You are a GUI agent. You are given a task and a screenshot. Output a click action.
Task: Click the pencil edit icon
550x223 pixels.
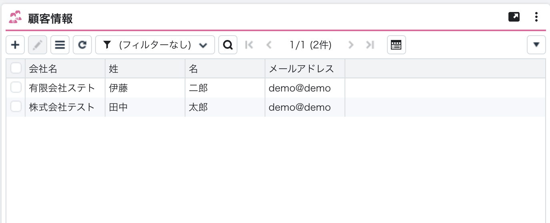[38, 45]
